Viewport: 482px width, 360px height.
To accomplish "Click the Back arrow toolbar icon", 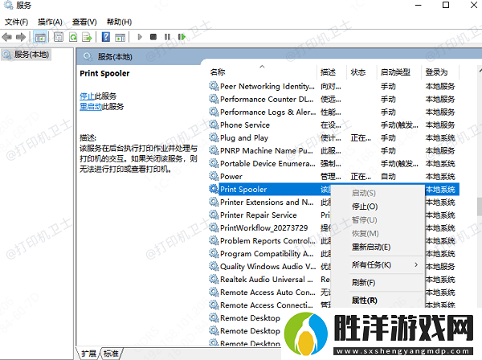I will 6,37.
